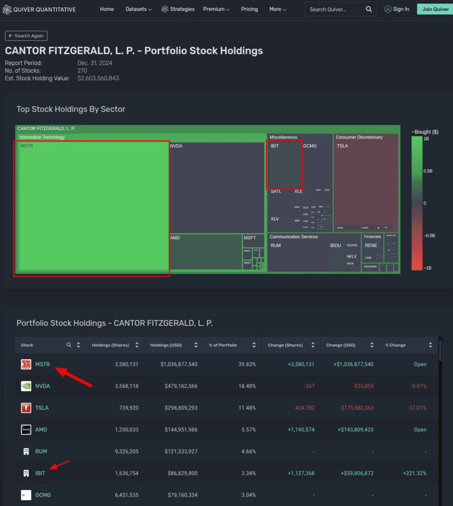Screen dimensions: 453x506
Task: Click the NFLX block in treemap
Action: coord(352,256)
